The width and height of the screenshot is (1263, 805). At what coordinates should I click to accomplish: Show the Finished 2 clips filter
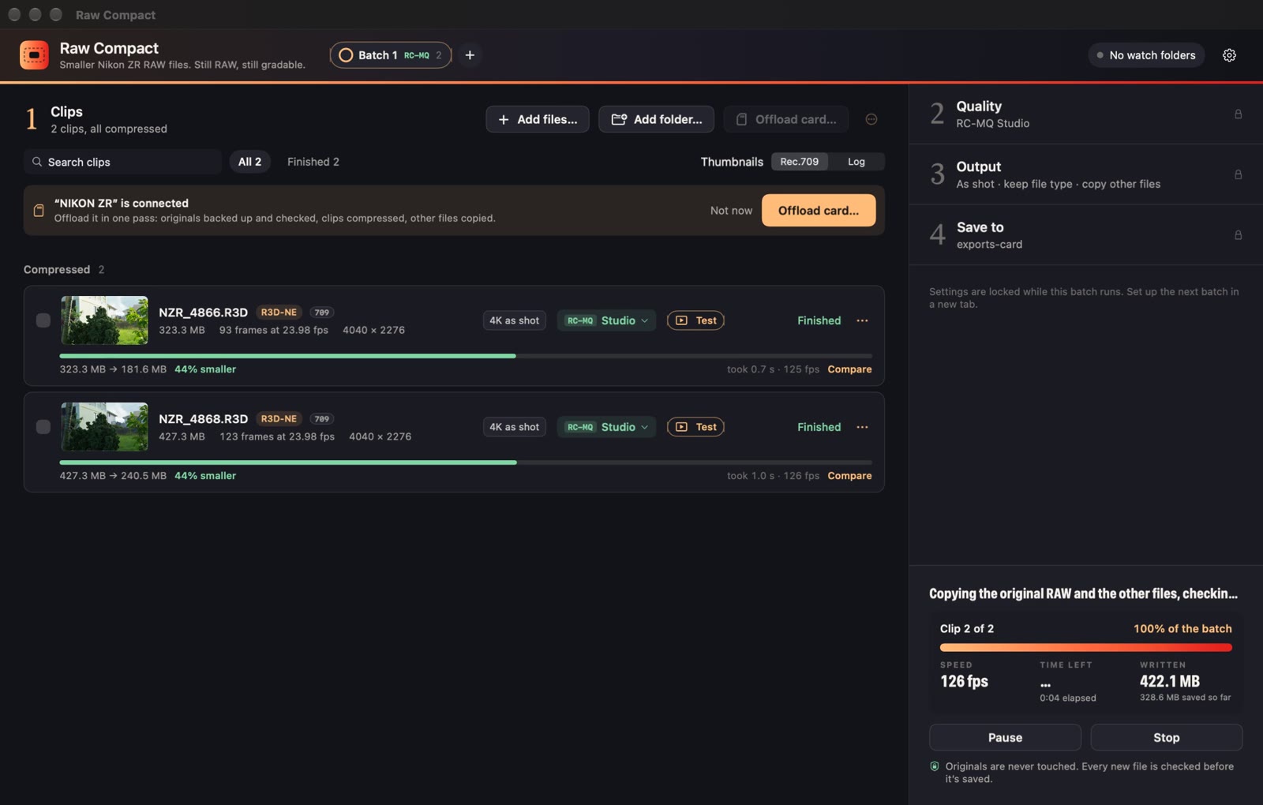tap(313, 162)
